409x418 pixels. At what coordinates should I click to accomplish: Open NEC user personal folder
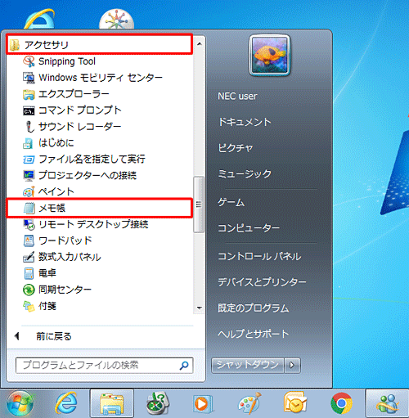pyautogui.click(x=237, y=97)
